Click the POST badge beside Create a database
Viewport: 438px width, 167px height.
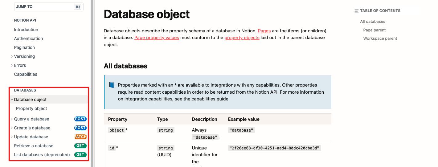click(80, 128)
